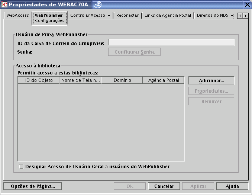This screenshot has height=195, width=252.
Task: Sort by Nome de Tela column header
Action: click(x=80, y=80)
